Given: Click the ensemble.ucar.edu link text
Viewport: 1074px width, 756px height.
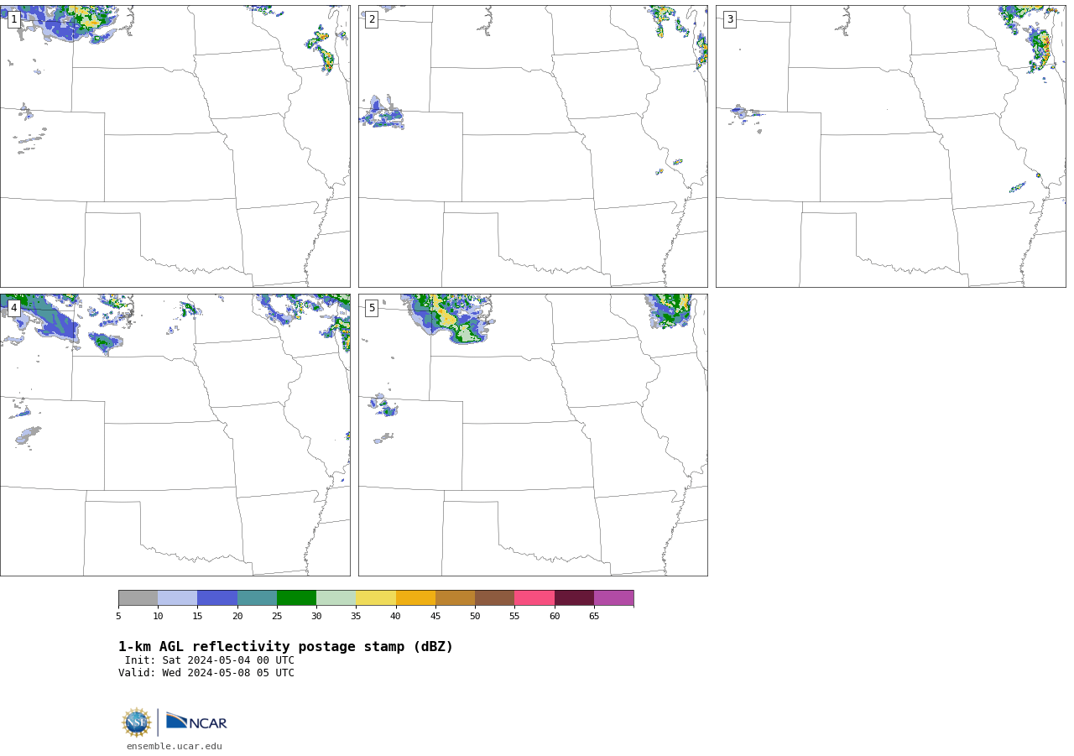Looking at the screenshot, I should (x=175, y=747).
